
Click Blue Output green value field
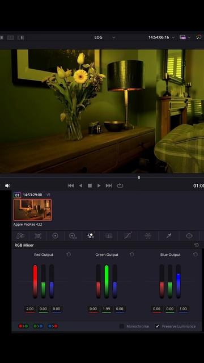click(170, 309)
